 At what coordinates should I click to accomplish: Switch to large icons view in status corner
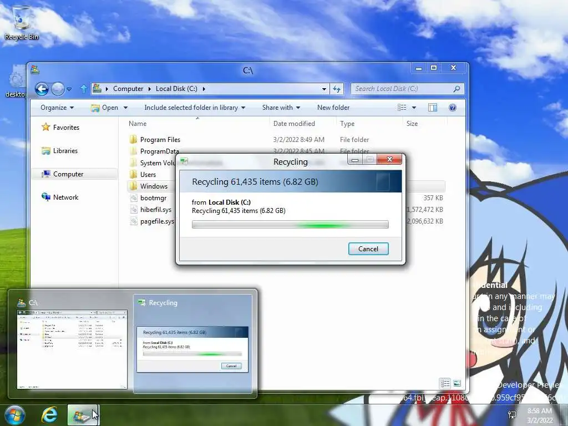(457, 383)
